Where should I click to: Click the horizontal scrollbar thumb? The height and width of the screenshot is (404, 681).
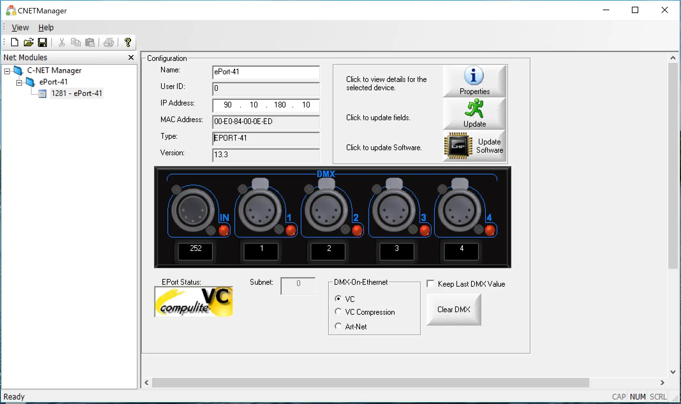(370, 382)
